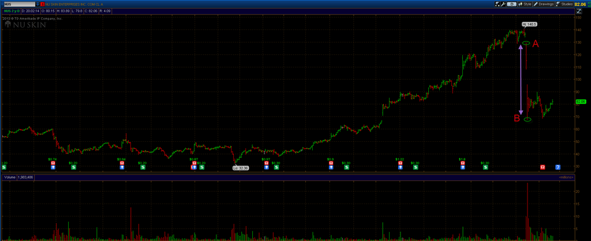Click the blue lightbulb icon under $1.22

(x=401, y=167)
